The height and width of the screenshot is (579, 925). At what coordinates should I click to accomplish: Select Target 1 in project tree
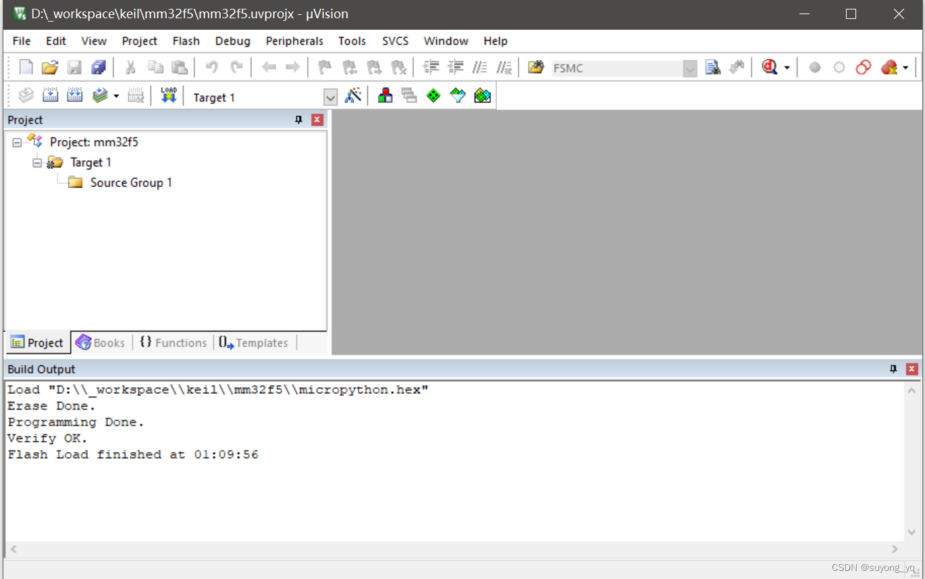90,162
